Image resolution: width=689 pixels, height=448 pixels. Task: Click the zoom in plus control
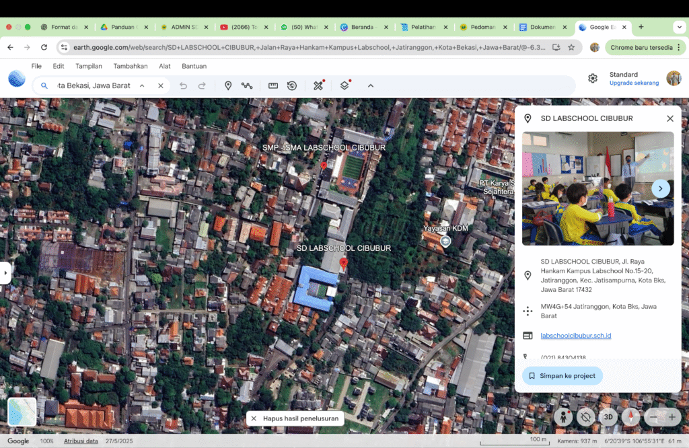tap(672, 417)
